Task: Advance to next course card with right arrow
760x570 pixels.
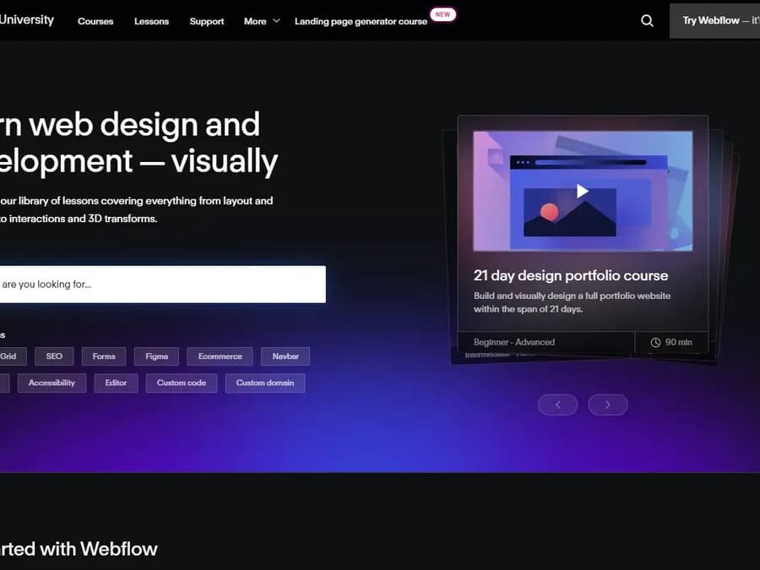Action: pos(608,404)
